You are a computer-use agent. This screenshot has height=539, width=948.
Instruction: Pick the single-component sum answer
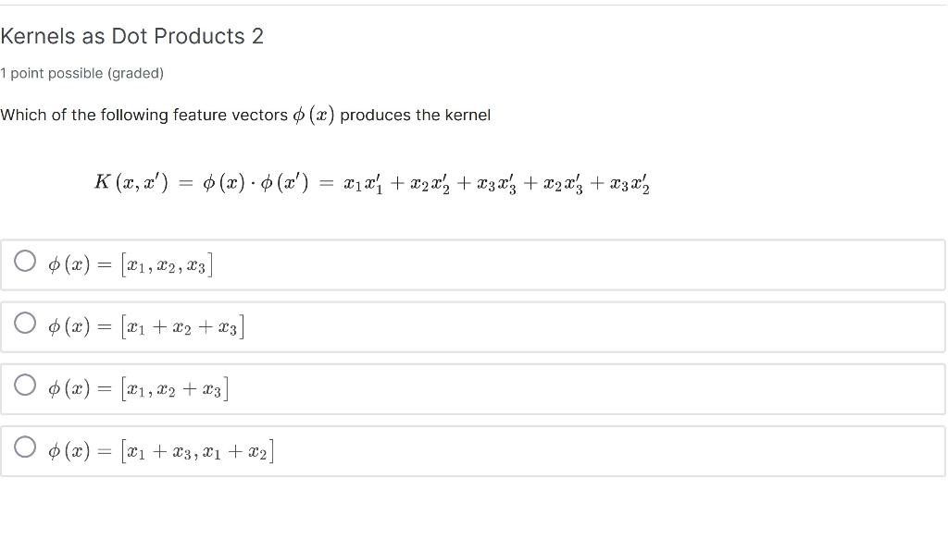coord(144,325)
